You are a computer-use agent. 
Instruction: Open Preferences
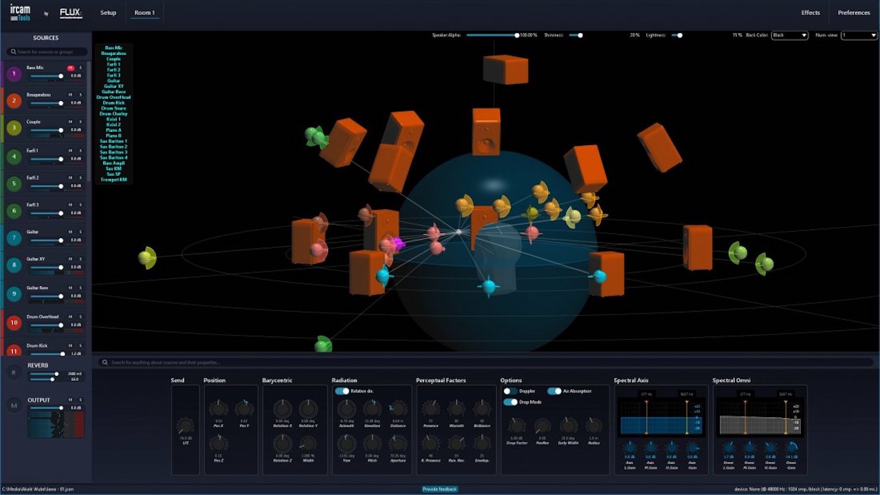[854, 12]
